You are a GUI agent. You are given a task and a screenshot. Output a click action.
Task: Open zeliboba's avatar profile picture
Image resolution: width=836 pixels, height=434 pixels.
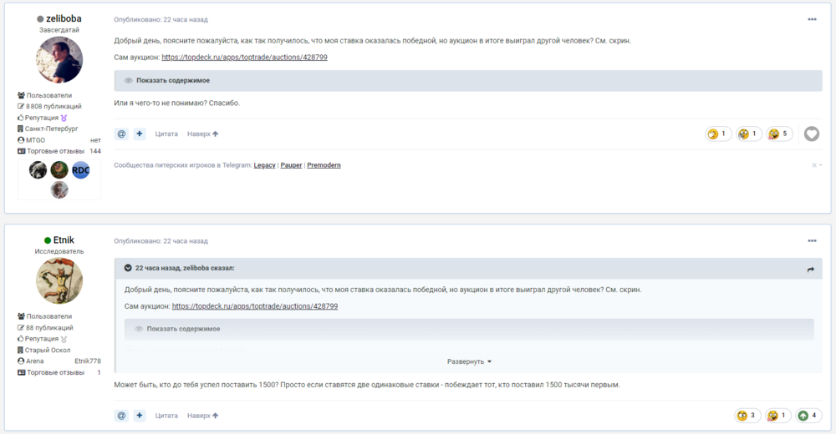click(59, 59)
